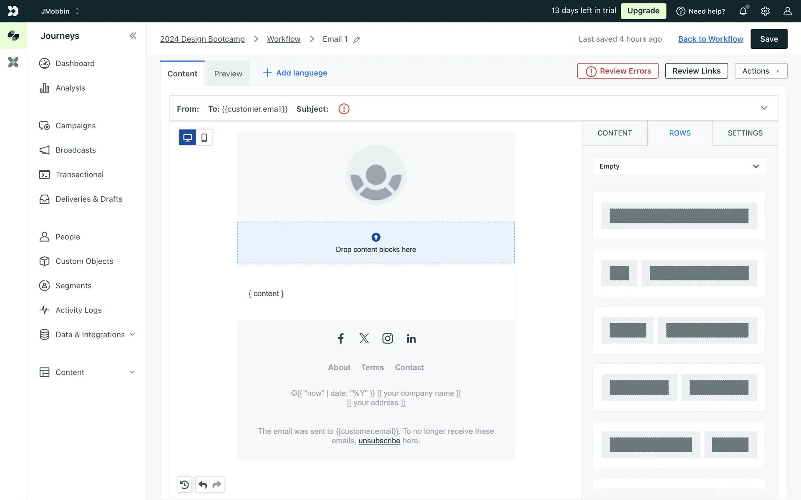Switch to mobile preview mode
Viewport: 801px width, 500px height.
coord(204,137)
